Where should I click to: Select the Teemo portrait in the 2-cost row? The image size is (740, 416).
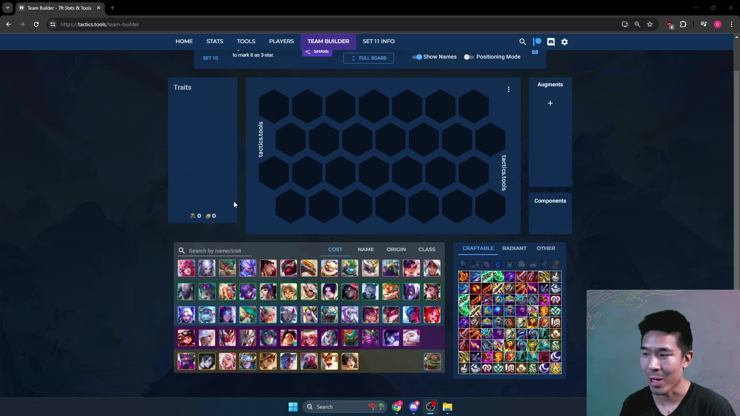point(391,292)
